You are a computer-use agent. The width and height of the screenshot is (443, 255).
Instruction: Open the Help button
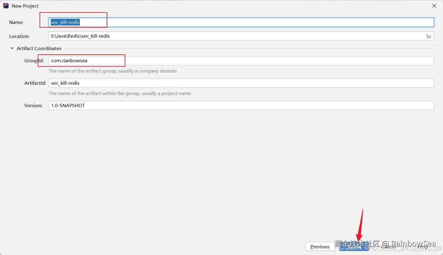tap(423, 246)
